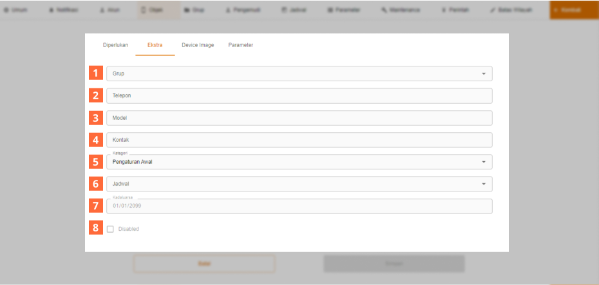Screen dimensions: 599x285
Task: Click the Telepon input field
Action: point(299,95)
